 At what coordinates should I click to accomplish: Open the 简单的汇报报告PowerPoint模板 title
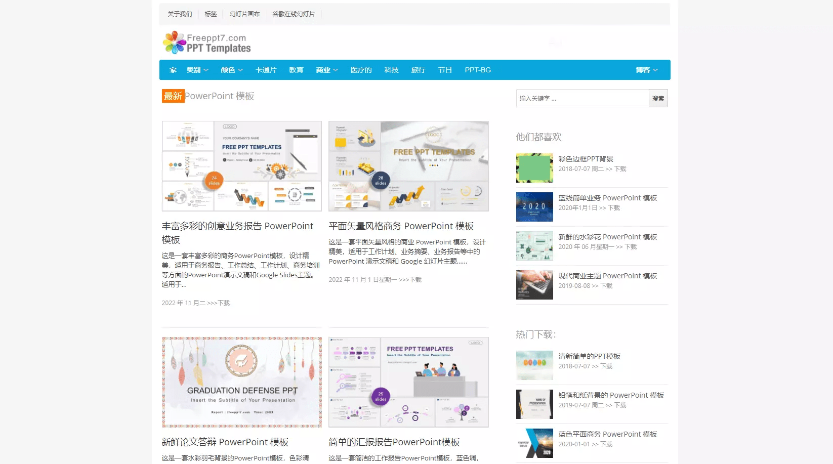394,442
